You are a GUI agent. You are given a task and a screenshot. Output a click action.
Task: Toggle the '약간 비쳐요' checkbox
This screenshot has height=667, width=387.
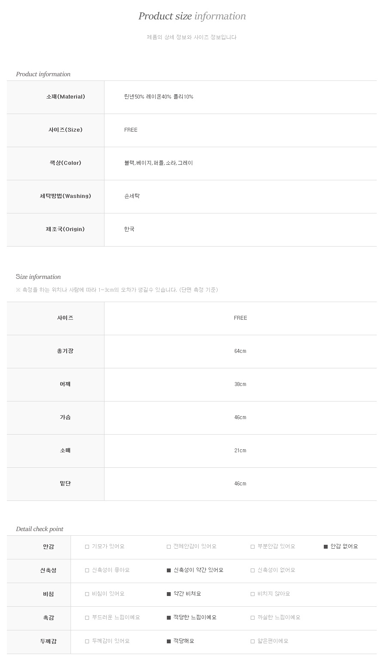pyautogui.click(x=169, y=594)
